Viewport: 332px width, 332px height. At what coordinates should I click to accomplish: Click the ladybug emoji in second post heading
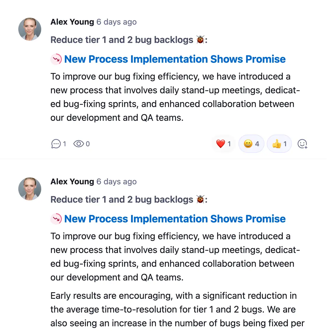[200, 199]
